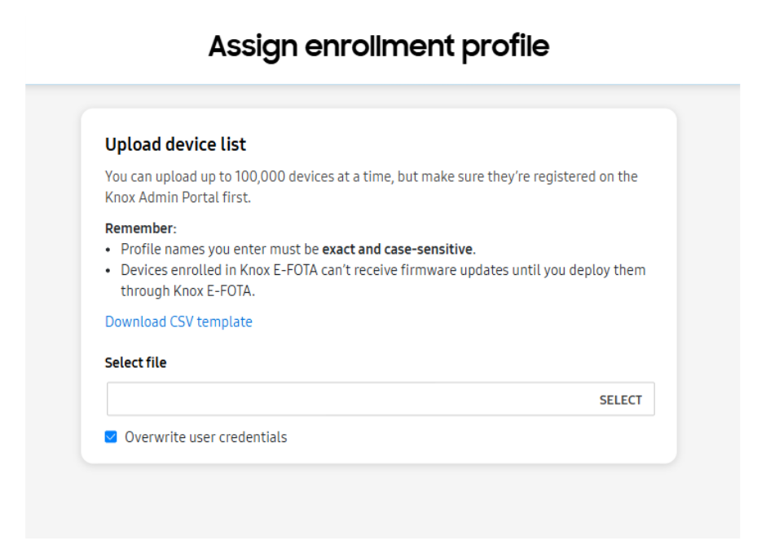Click the Select file field label

pyautogui.click(x=135, y=362)
